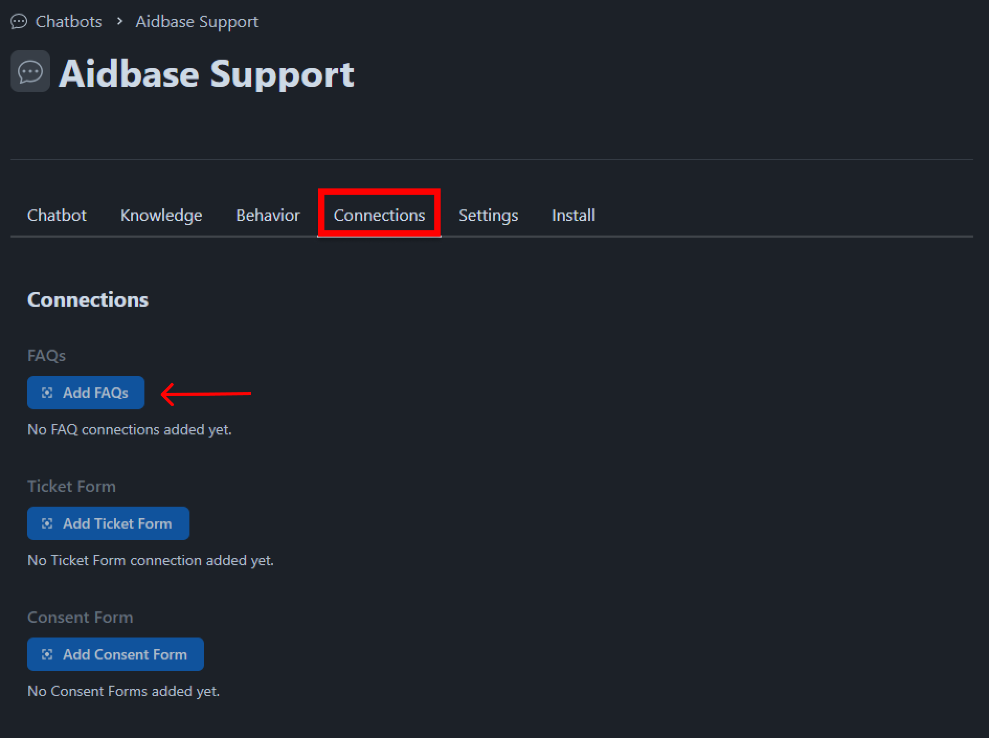The height and width of the screenshot is (738, 989).
Task: Click the Connections tab
Action: [379, 215]
